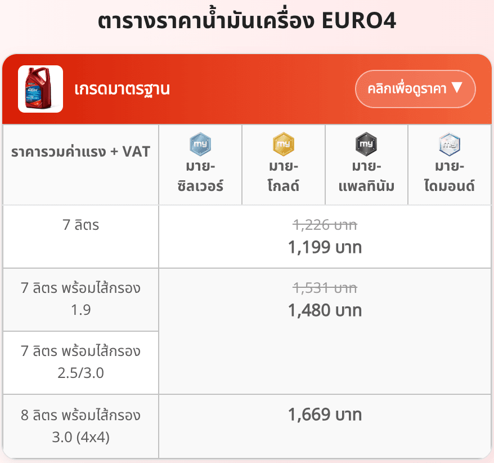Select the มาย-ไดมอนด์ column label
The image size is (494, 463).
(450, 176)
